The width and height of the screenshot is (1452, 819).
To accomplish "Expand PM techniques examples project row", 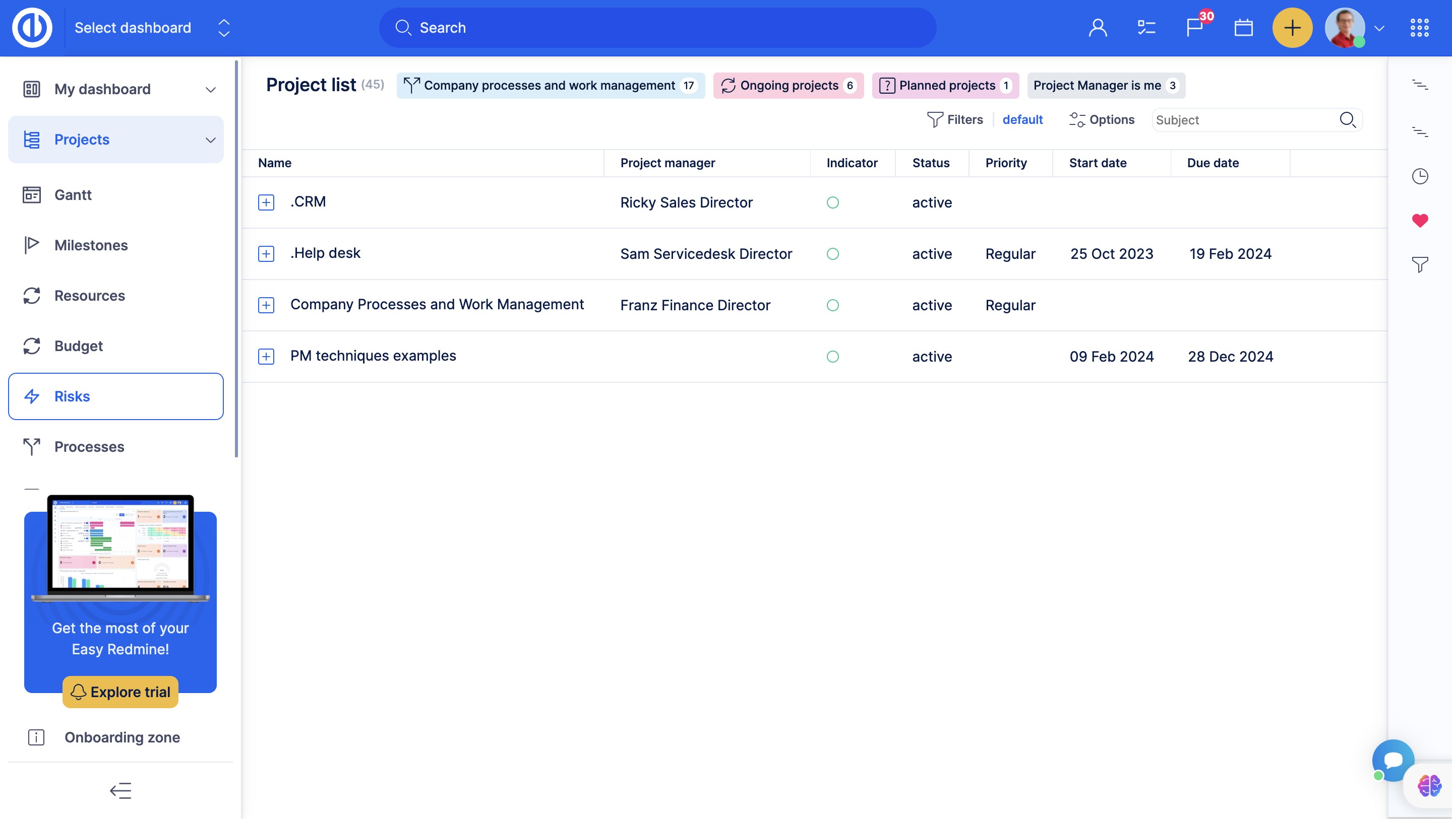I will click(x=266, y=357).
